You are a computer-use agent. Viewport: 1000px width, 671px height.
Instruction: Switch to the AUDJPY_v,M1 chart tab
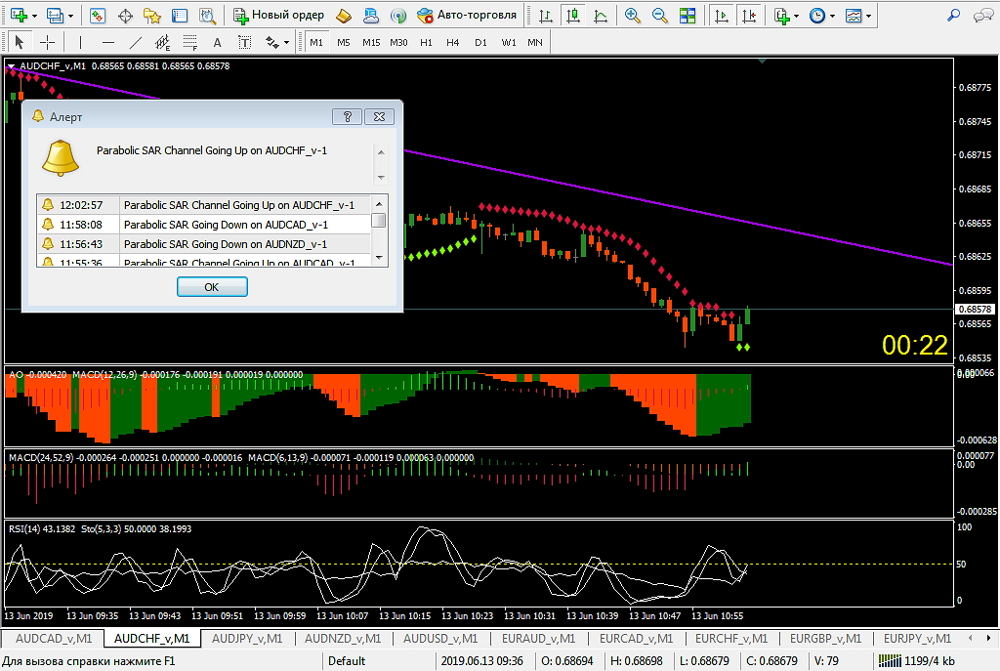(247, 639)
